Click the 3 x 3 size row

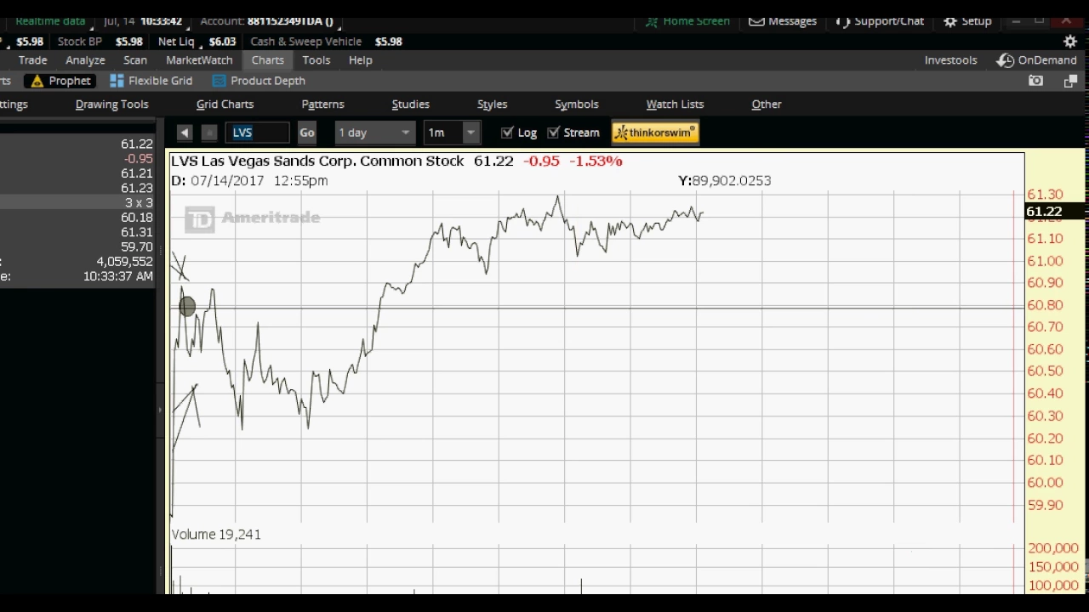pos(77,202)
